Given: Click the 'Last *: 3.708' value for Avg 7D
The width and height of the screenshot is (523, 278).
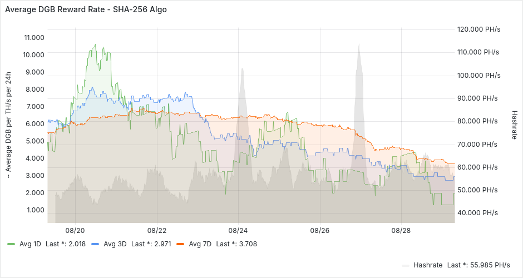Looking at the screenshot, I should tap(236, 244).
